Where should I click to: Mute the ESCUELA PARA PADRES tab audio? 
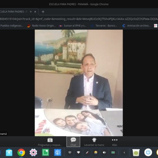coord(31,12)
